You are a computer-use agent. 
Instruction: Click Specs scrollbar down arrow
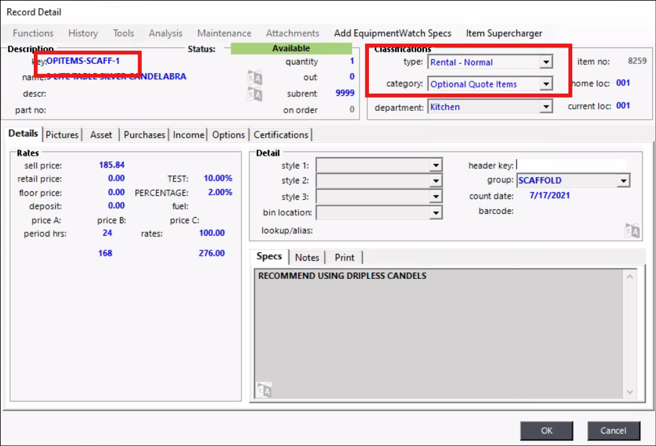(x=630, y=392)
